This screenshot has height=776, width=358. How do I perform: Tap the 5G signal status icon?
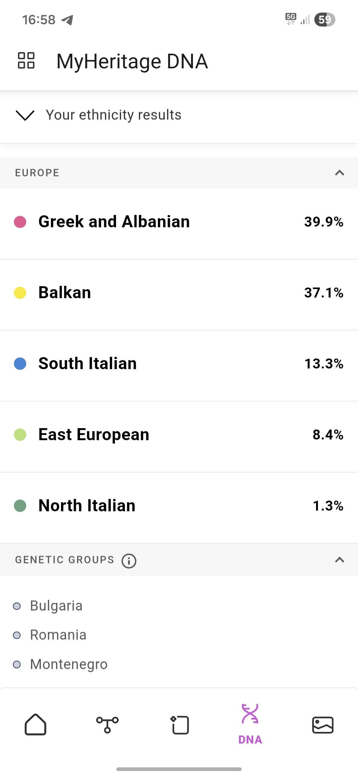pos(291,19)
